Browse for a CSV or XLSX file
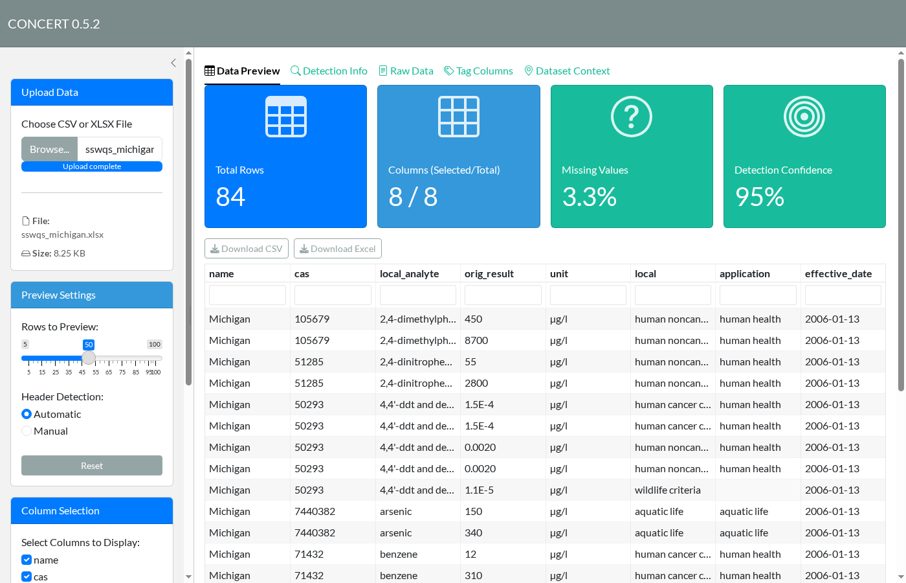The height and width of the screenshot is (583, 906). [x=49, y=149]
